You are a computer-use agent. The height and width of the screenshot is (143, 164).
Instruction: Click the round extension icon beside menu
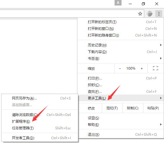149,14
